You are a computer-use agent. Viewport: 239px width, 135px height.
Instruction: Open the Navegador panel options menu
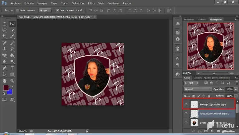[237, 20]
